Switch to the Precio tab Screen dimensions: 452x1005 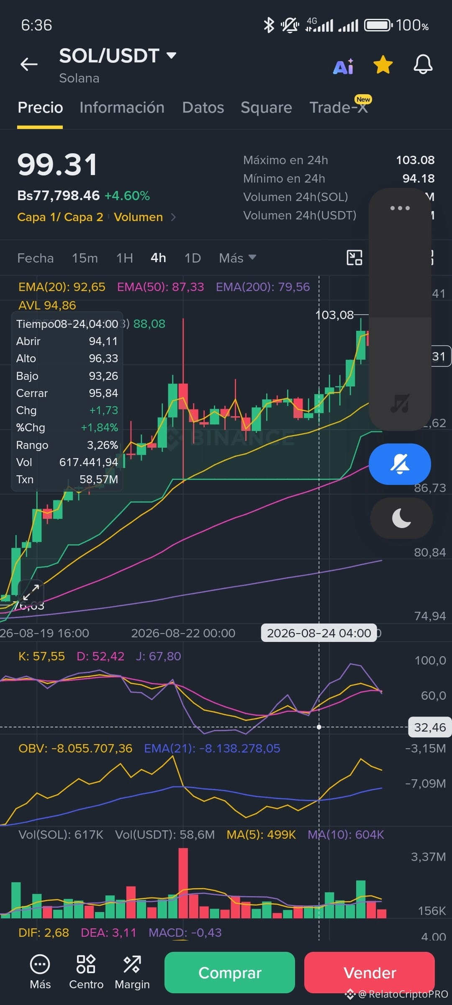[40, 108]
